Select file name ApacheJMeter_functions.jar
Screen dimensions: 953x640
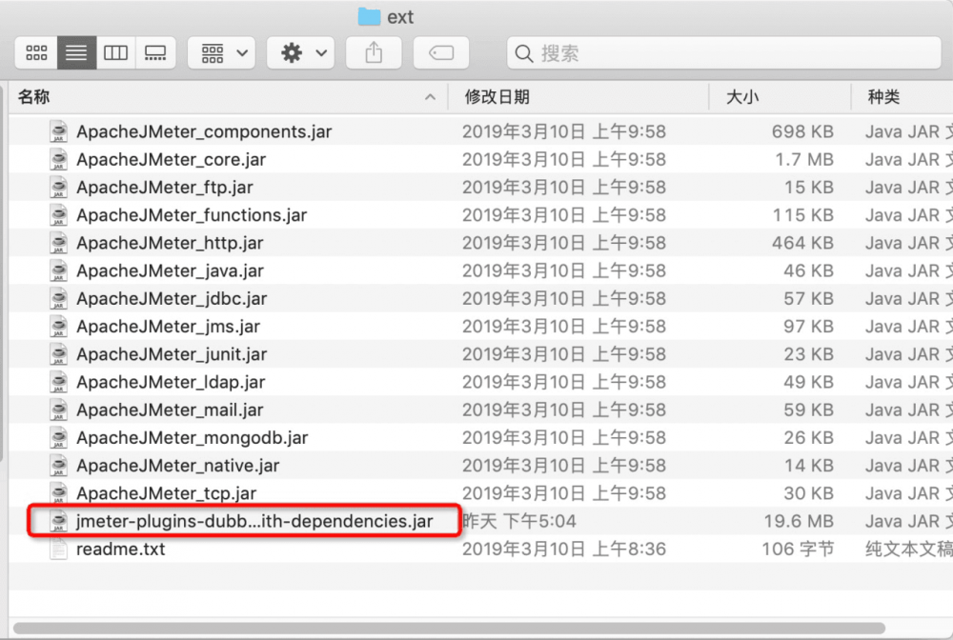[192, 215]
